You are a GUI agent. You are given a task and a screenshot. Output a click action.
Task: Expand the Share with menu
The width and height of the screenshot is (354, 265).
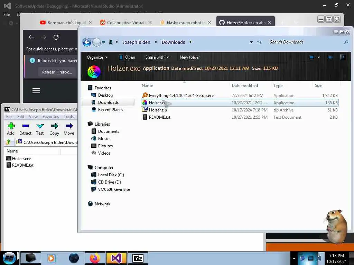click(157, 57)
